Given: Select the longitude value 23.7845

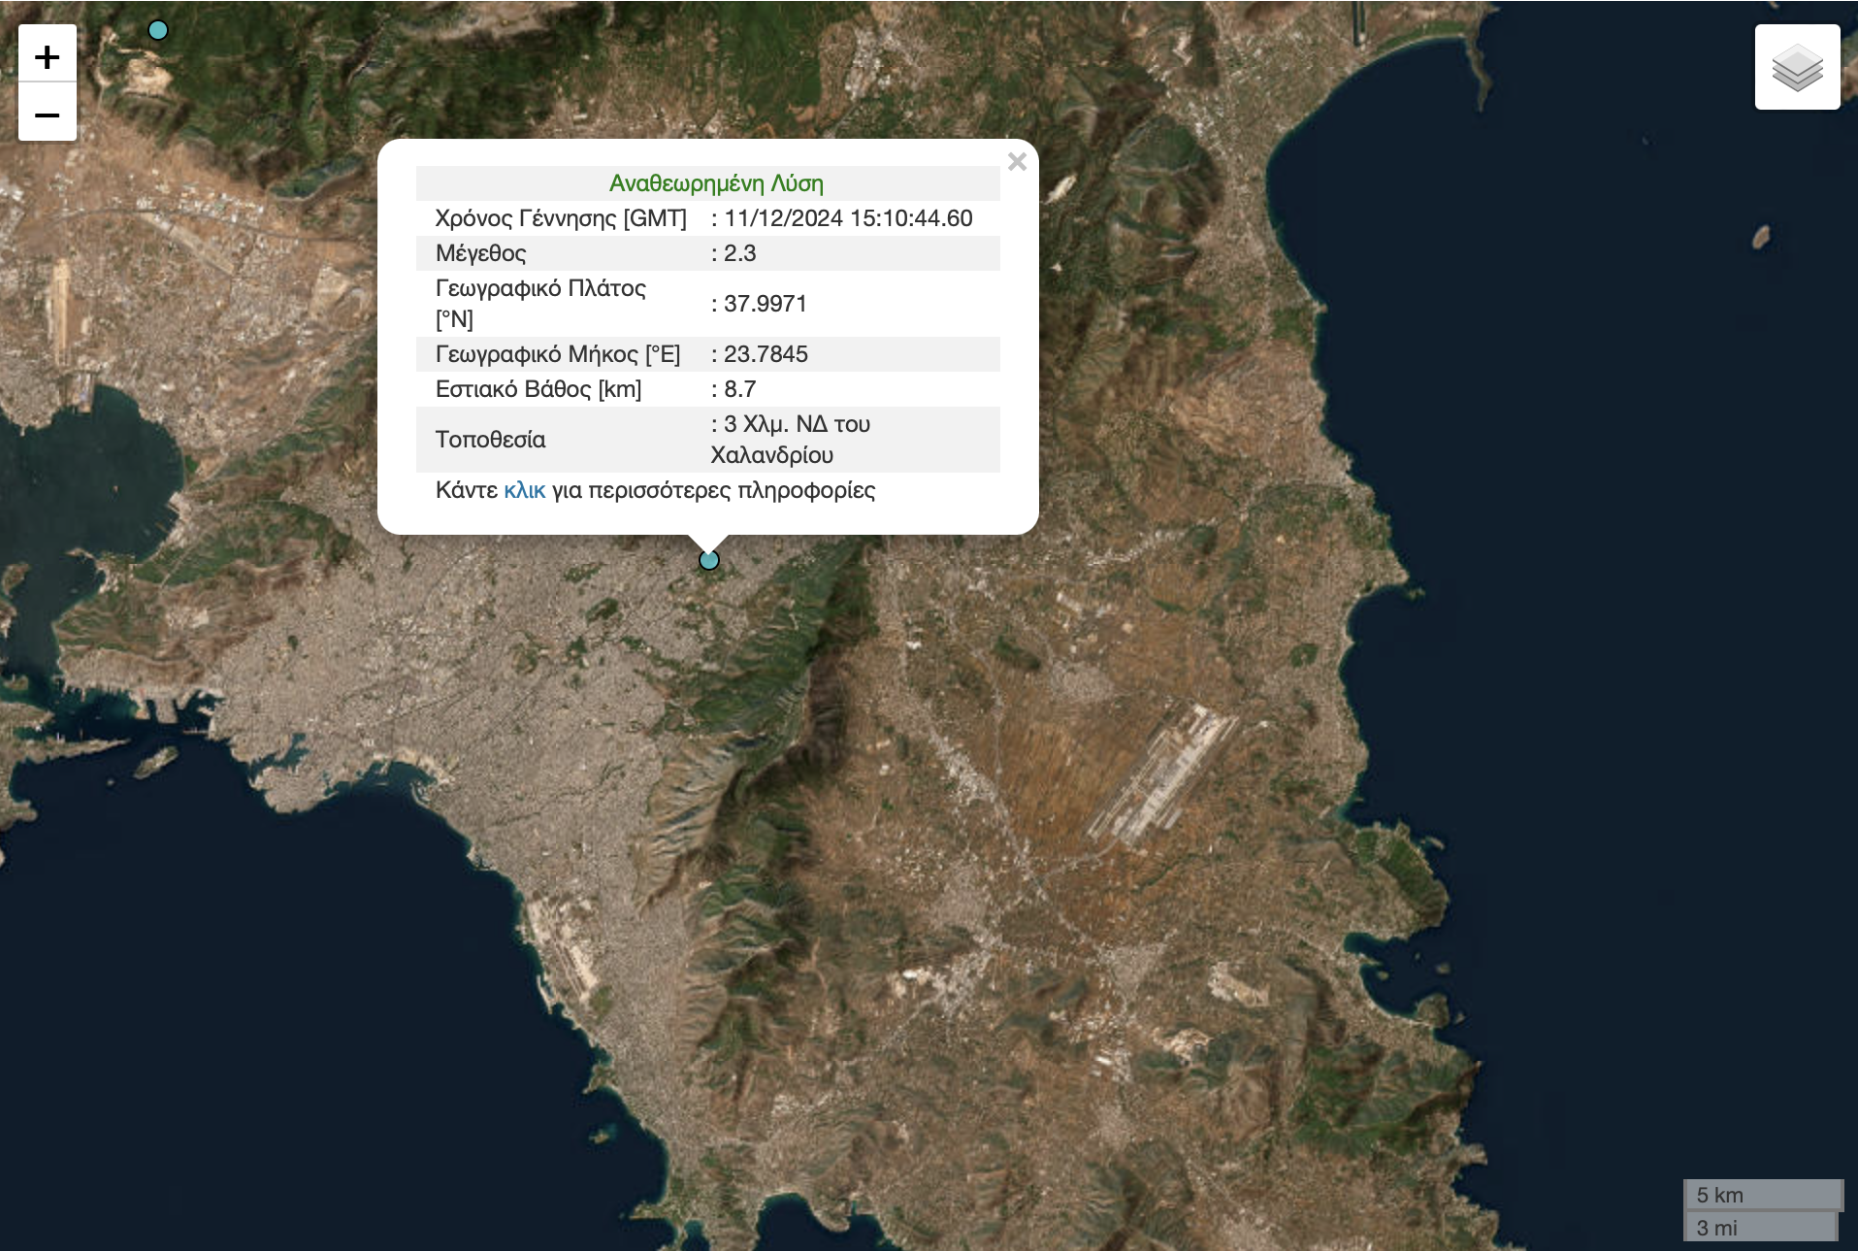Looking at the screenshot, I should coord(765,354).
